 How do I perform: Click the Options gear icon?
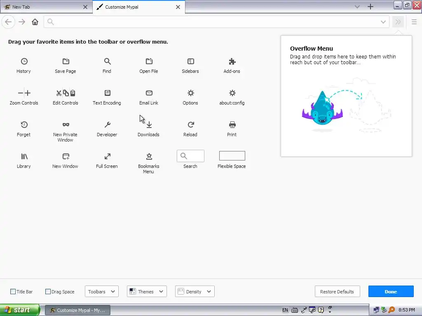[x=190, y=93]
